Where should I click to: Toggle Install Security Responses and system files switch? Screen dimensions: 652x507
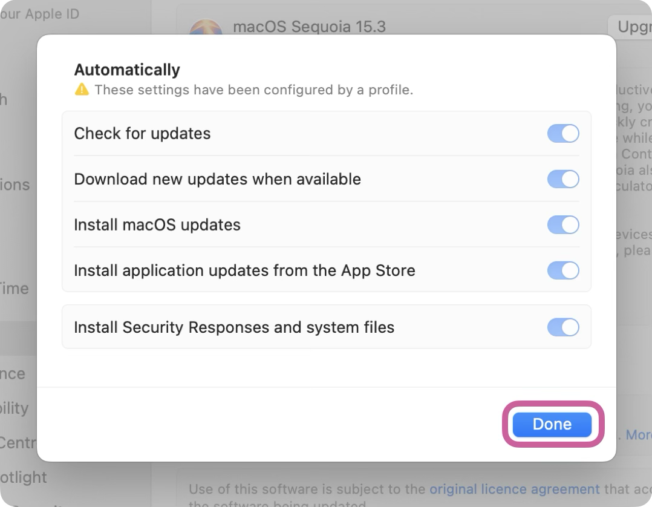tap(563, 327)
